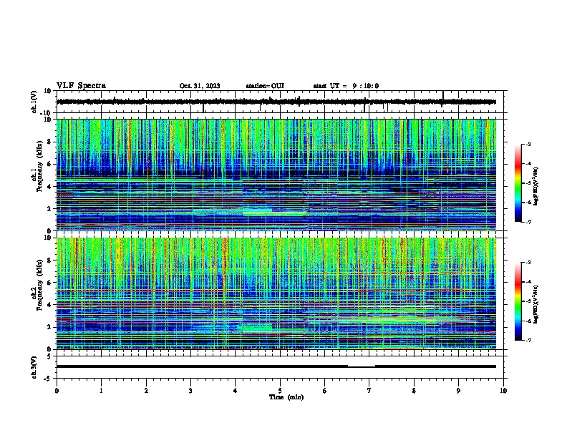
Task: Click inside the ch.2 spectrogram panel
Action: 276,293
